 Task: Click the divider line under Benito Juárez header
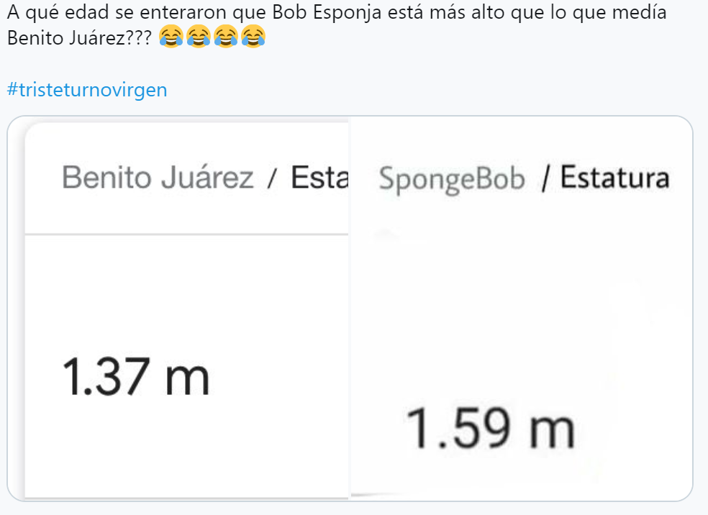tap(187, 234)
